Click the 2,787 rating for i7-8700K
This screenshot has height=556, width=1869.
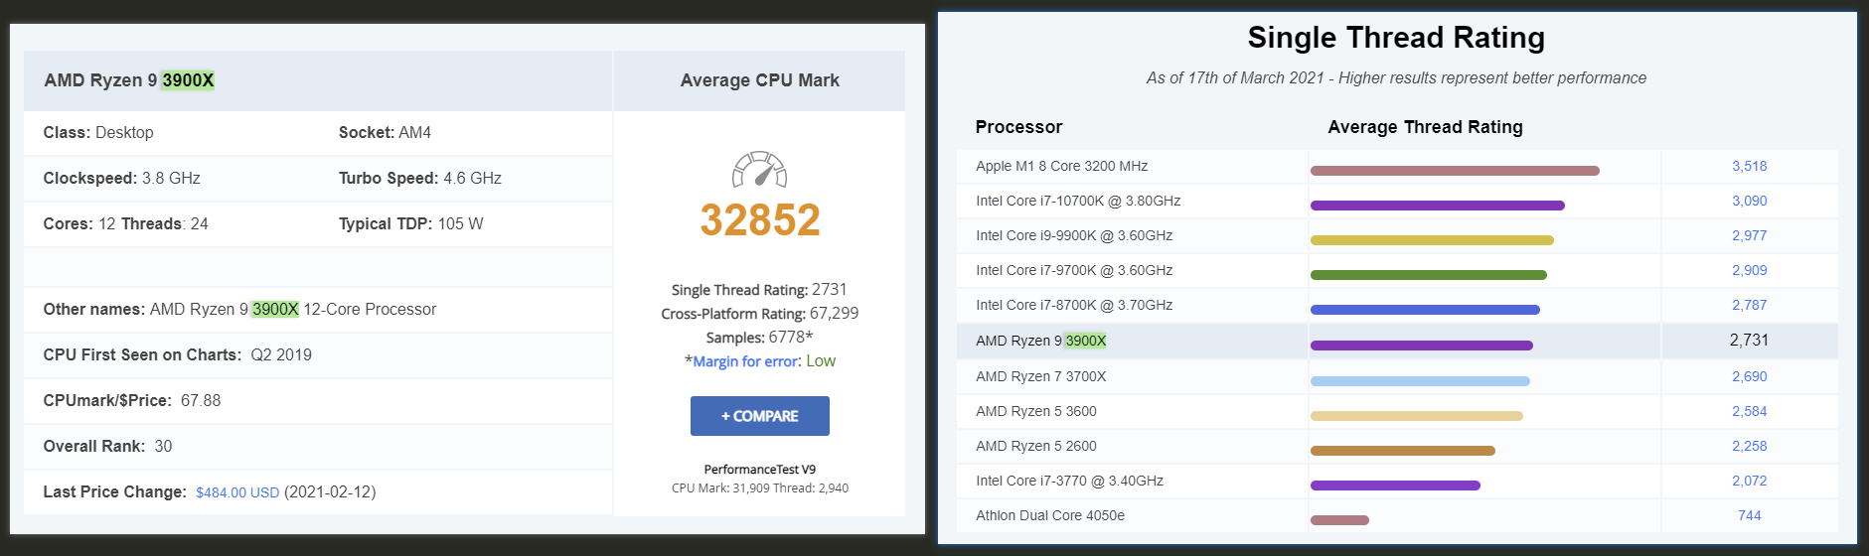click(1749, 305)
